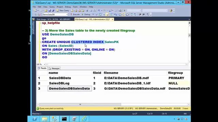The image size is (218, 122).
Task: Click the Start debugging play arrow icon
Action: 124,11
